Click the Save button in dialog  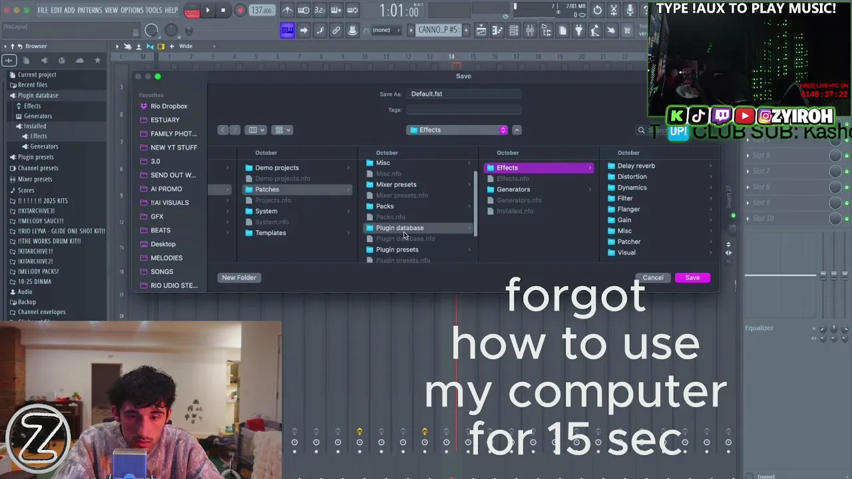692,277
